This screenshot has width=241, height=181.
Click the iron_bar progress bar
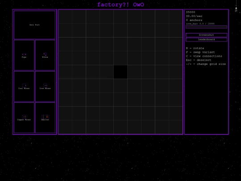206,27
